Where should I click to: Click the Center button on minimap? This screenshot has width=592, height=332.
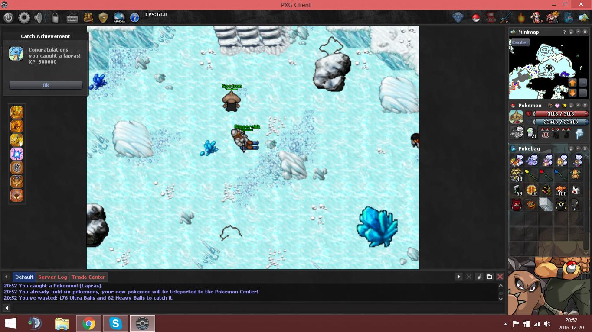[x=520, y=42]
